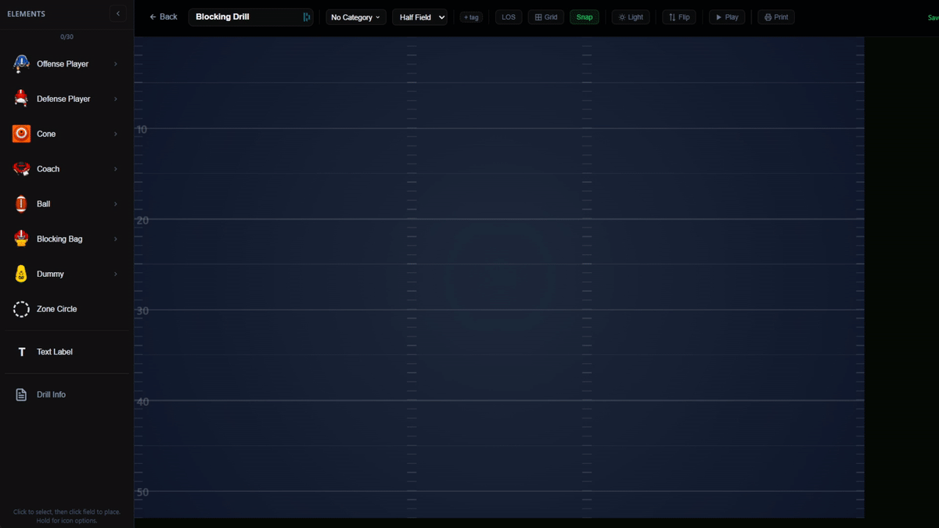The image size is (939, 528).
Task: Choose the dashed Zone Circle icon
Action: (x=21, y=309)
